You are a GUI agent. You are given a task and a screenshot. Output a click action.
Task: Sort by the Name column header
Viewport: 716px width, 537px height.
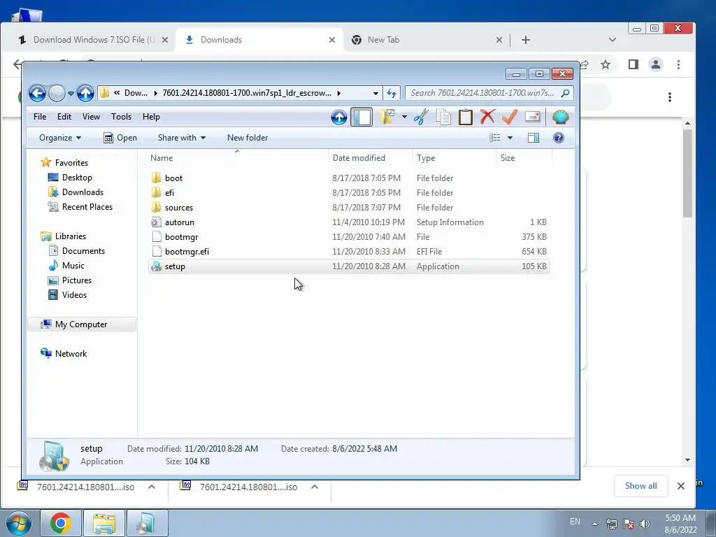(x=238, y=158)
